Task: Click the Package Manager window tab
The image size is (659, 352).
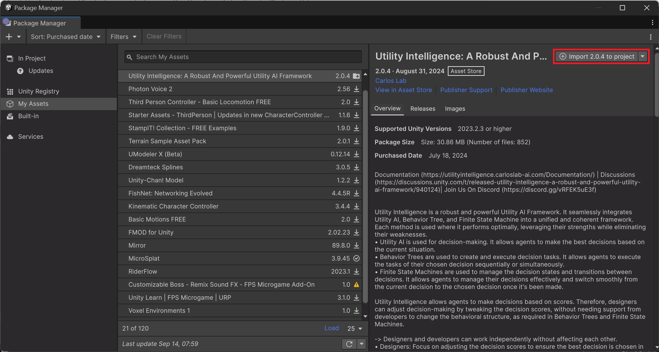Action: click(41, 23)
